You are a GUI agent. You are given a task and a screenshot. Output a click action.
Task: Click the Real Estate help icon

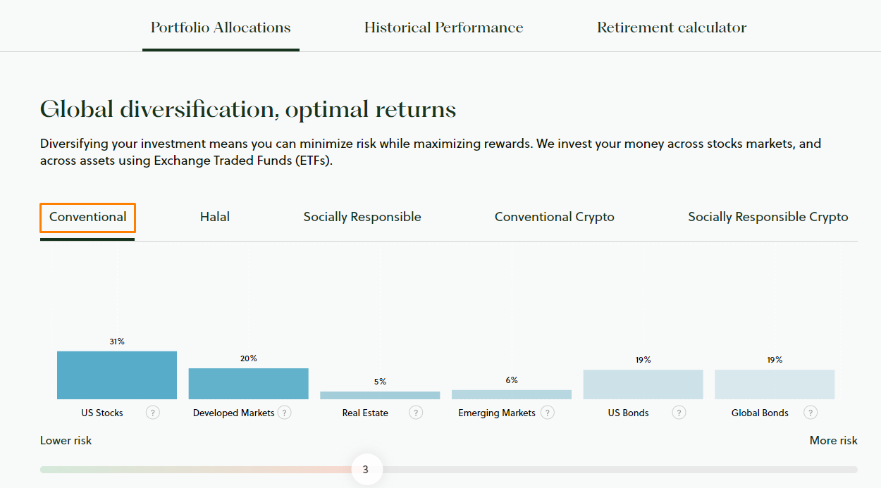pyautogui.click(x=415, y=412)
